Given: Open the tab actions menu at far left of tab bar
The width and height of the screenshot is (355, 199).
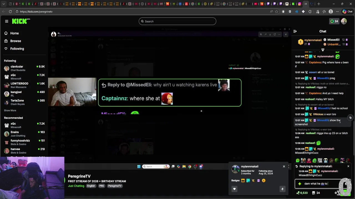Looking at the screenshot, I should tap(4, 4).
